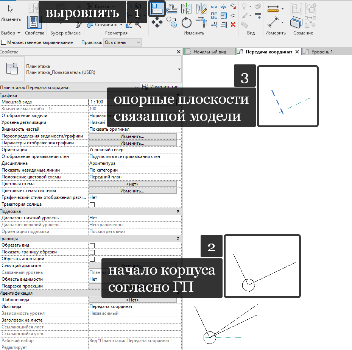Switch to the Начальный вид tab
Image resolution: width=352 pixels, height=350 pixels.
tap(210, 52)
